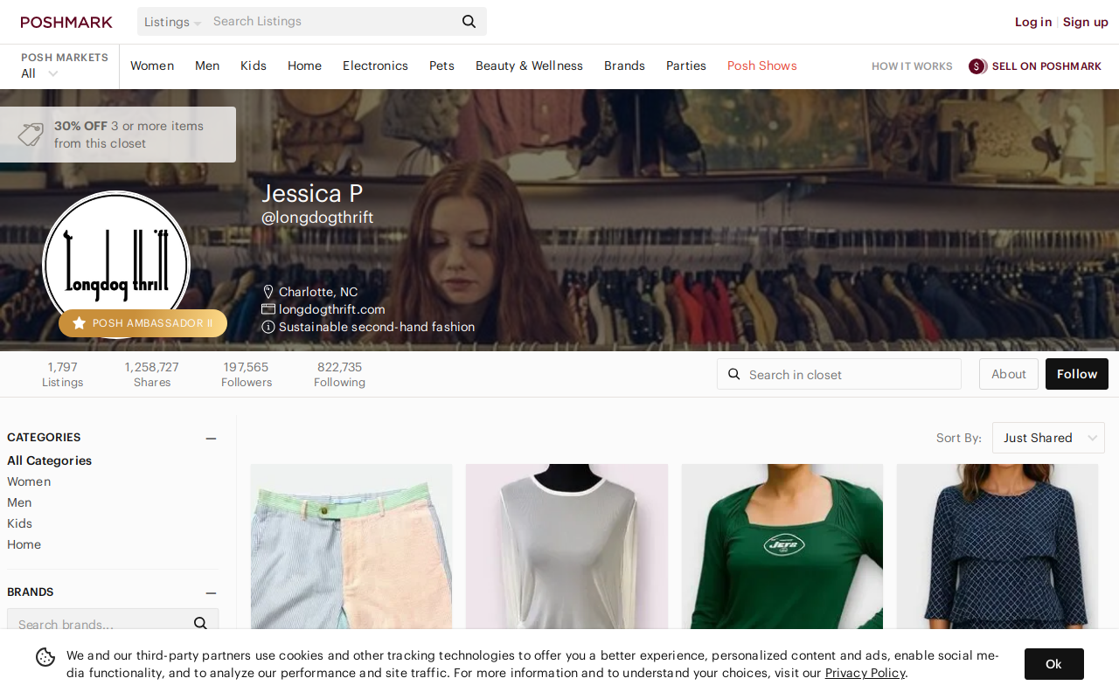Click the star icon in Posh Ambassador badge
Viewport: 1119px width, 699px height.
tap(79, 323)
